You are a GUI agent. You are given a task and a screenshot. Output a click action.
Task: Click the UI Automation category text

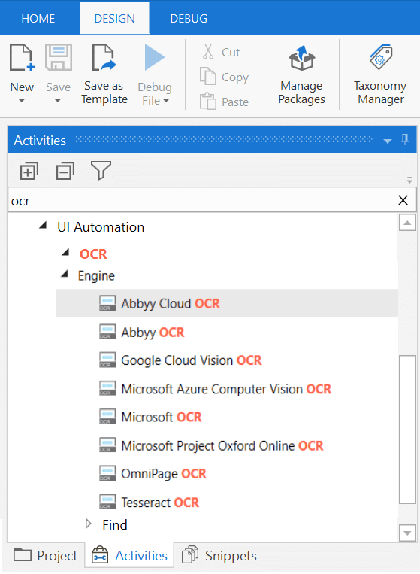coord(101,227)
